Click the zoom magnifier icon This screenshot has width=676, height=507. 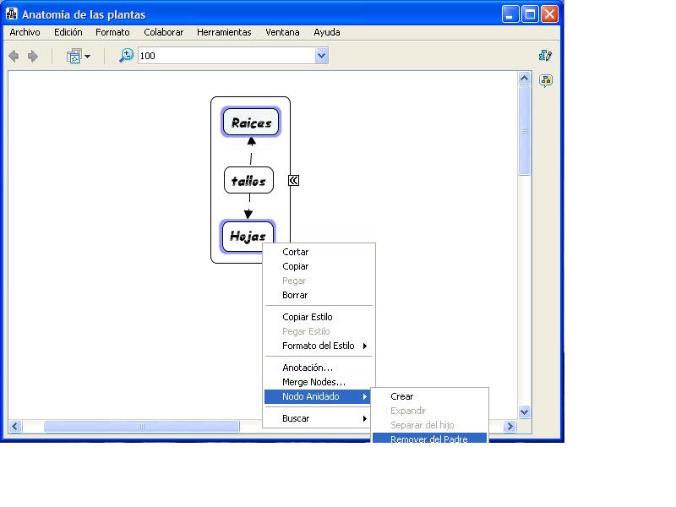coord(126,56)
